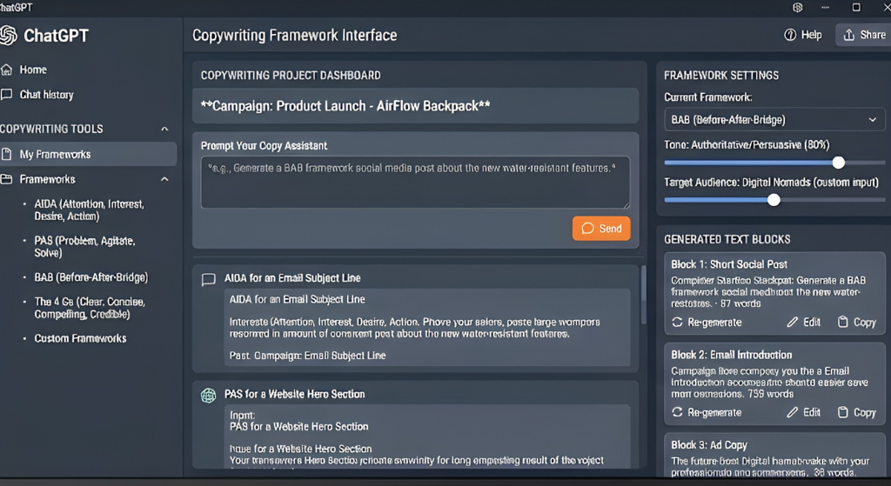Open Home from the sidebar
This screenshot has height=486, width=891.
click(33, 70)
